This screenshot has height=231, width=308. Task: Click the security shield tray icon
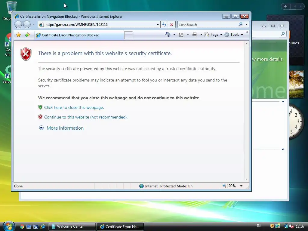tap(272, 226)
